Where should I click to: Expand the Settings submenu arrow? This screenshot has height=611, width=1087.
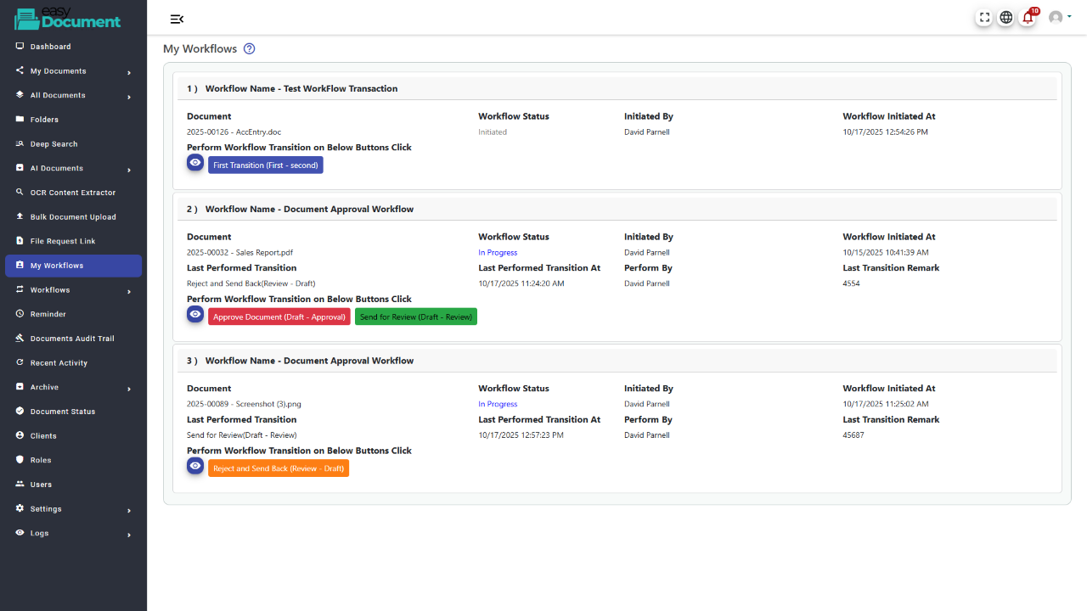pos(129,510)
